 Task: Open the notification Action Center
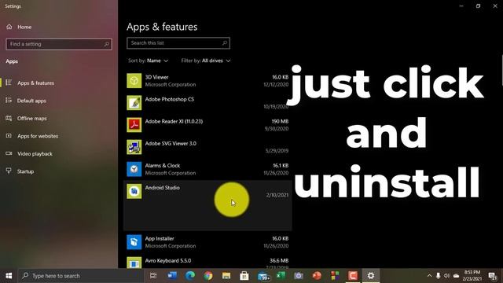point(493,276)
